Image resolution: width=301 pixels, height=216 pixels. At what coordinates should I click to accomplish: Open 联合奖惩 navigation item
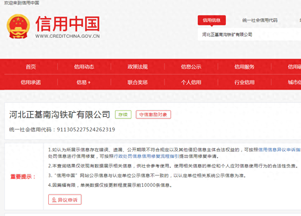[138, 82]
